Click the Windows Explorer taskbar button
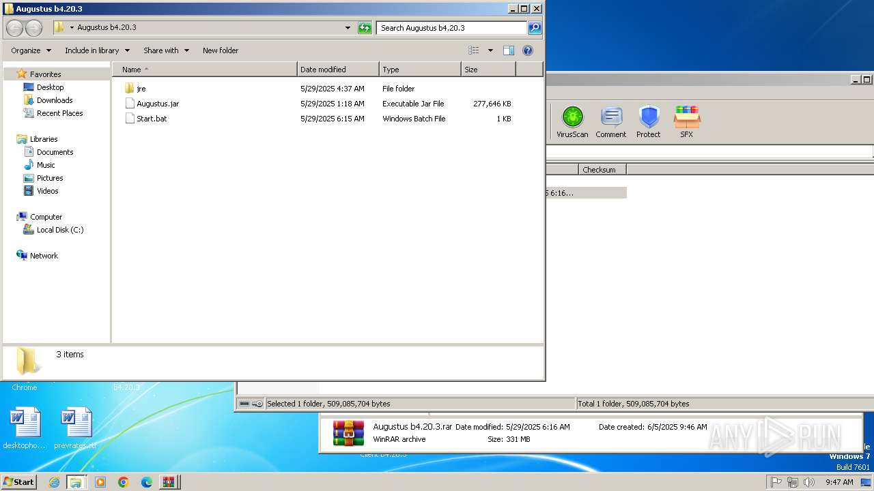The height and width of the screenshot is (491, 874). pyautogui.click(x=76, y=481)
